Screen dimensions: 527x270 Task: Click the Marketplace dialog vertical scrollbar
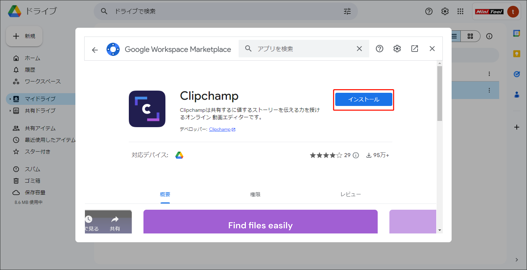[x=440, y=93]
